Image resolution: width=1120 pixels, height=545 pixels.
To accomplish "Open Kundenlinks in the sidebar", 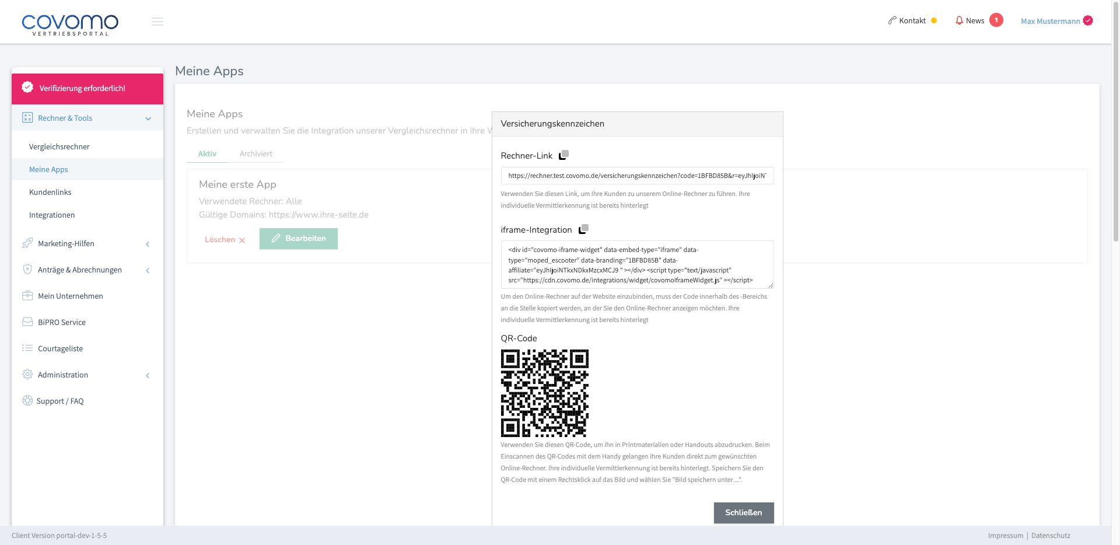I will 50,192.
